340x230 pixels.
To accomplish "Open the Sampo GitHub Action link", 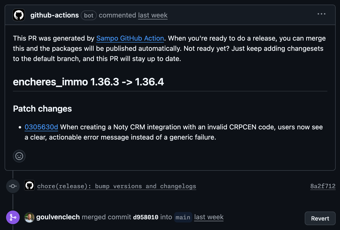I will click(130, 38).
